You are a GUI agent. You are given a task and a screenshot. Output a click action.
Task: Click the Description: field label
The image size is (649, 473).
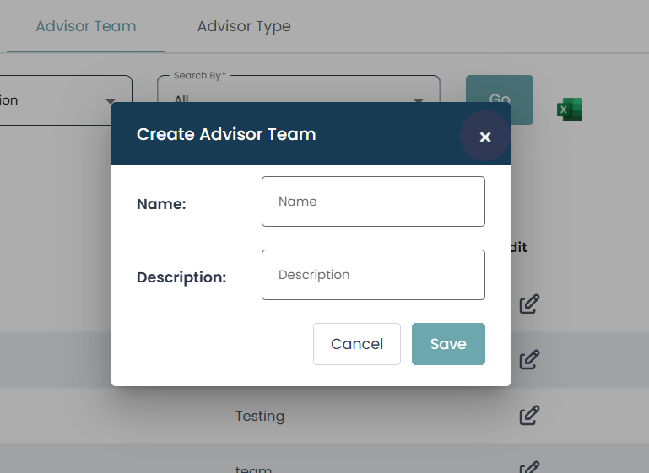point(181,277)
